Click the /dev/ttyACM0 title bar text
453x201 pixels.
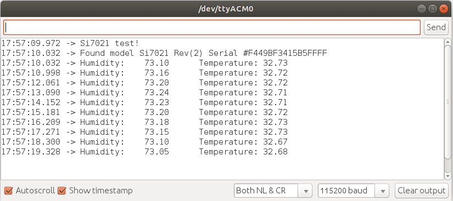point(226,9)
